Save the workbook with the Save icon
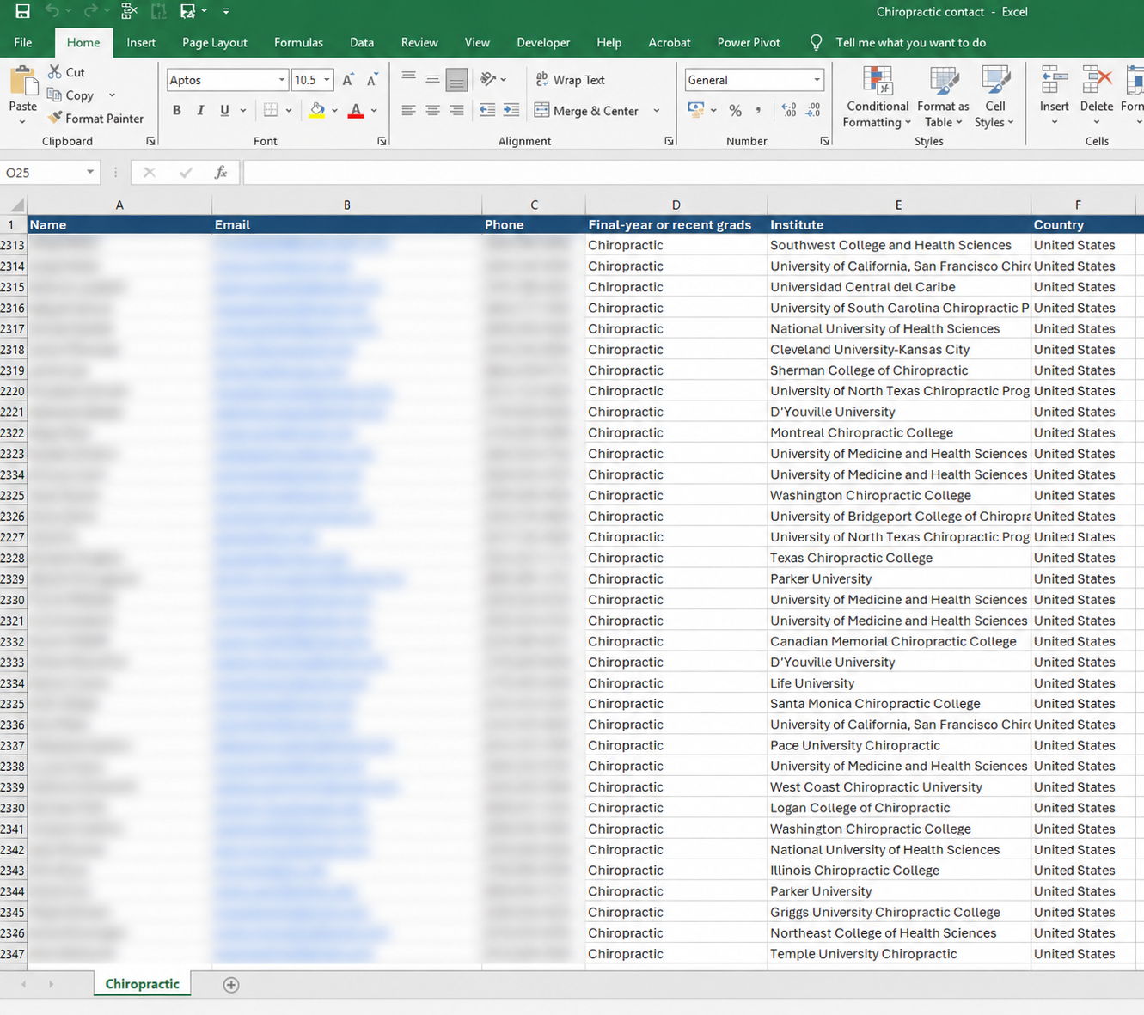The image size is (1144, 1015). pyautogui.click(x=22, y=11)
